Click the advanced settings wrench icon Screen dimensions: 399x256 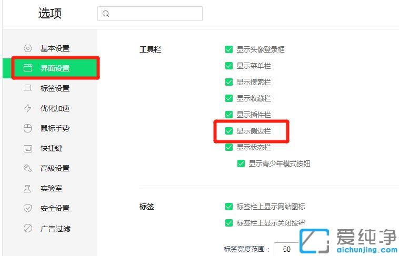[x=28, y=168]
